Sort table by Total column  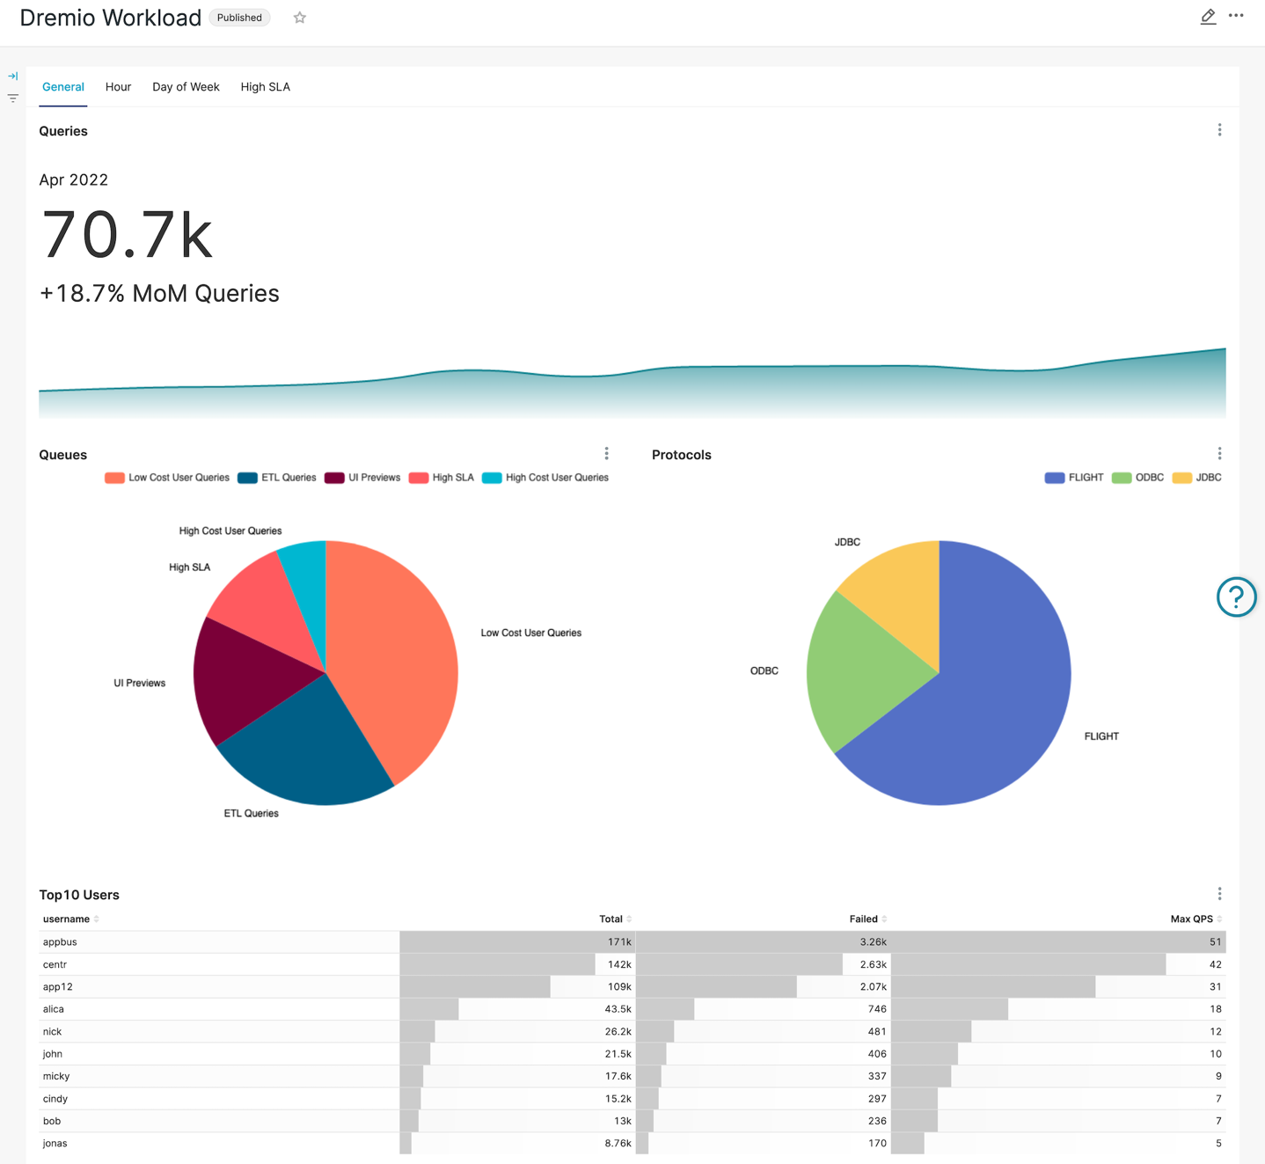tap(616, 919)
